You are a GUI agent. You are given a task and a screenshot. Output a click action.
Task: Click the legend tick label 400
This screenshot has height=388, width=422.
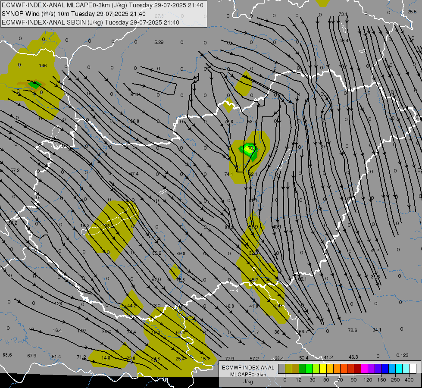[409, 380]
